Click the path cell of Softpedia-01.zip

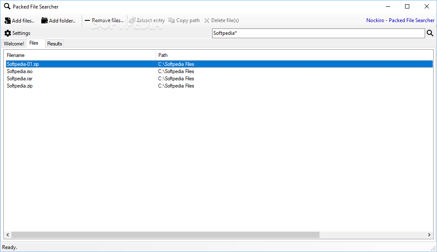176,64
